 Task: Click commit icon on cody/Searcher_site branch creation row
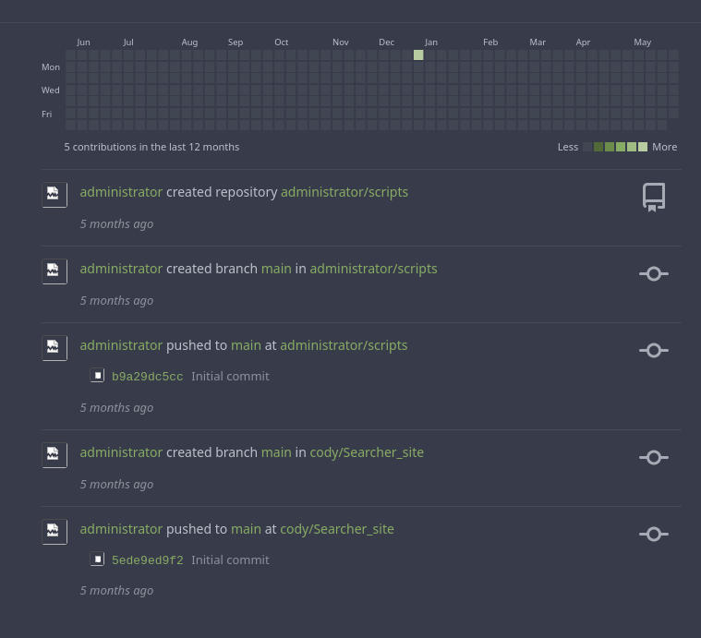(654, 457)
